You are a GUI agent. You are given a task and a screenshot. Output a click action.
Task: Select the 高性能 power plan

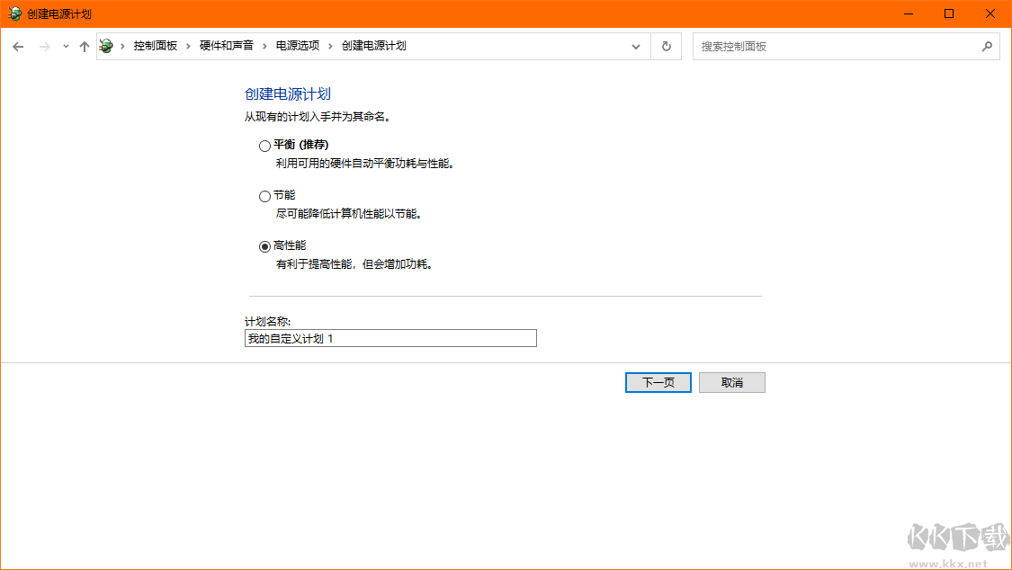[x=264, y=246]
